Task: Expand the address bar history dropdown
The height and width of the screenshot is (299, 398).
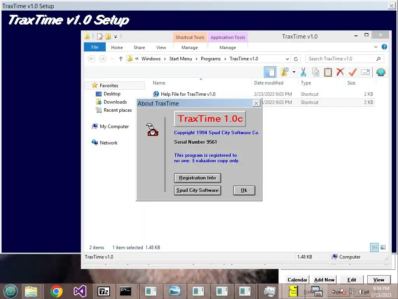Action: (x=287, y=59)
